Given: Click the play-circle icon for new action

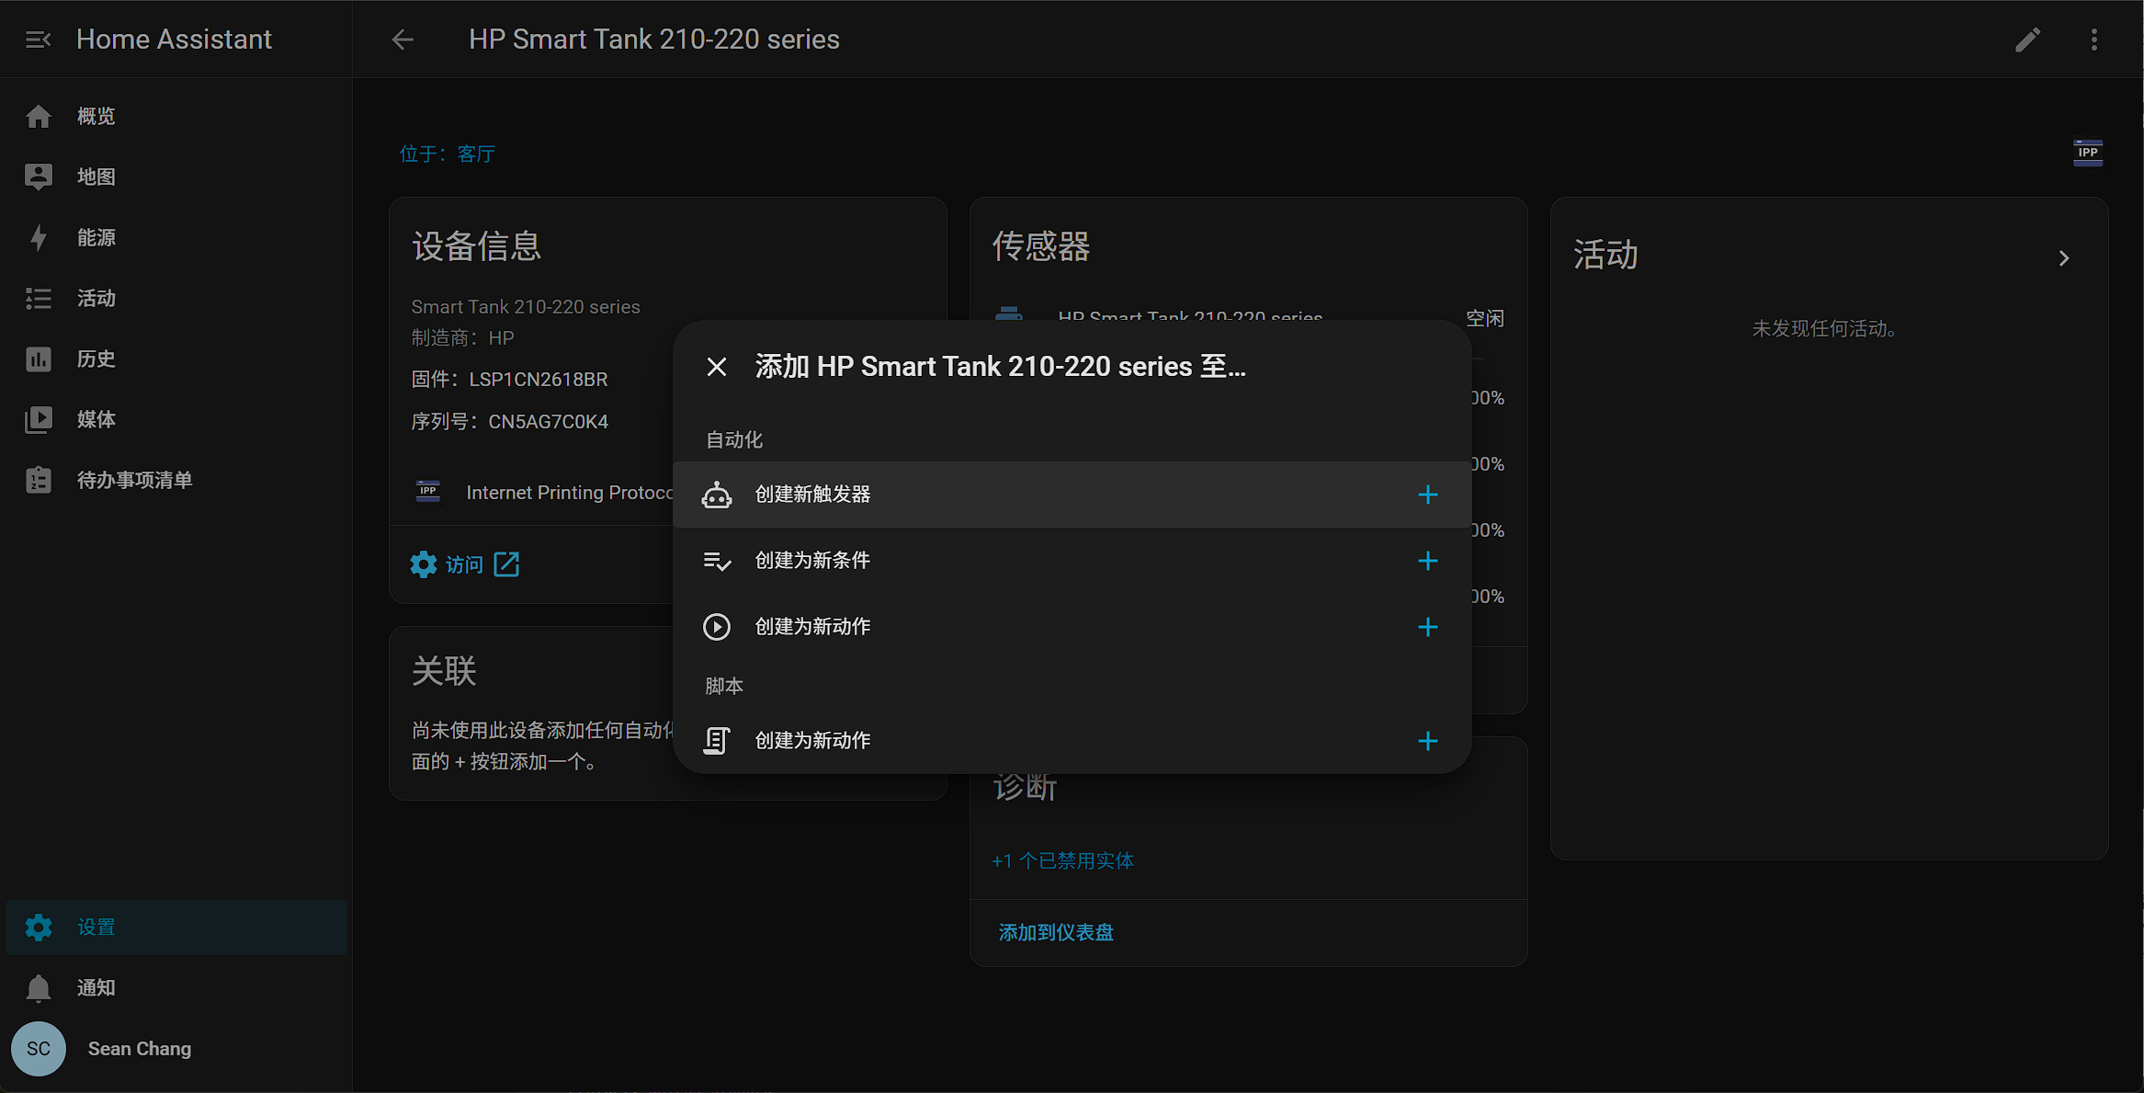Looking at the screenshot, I should 717,627.
